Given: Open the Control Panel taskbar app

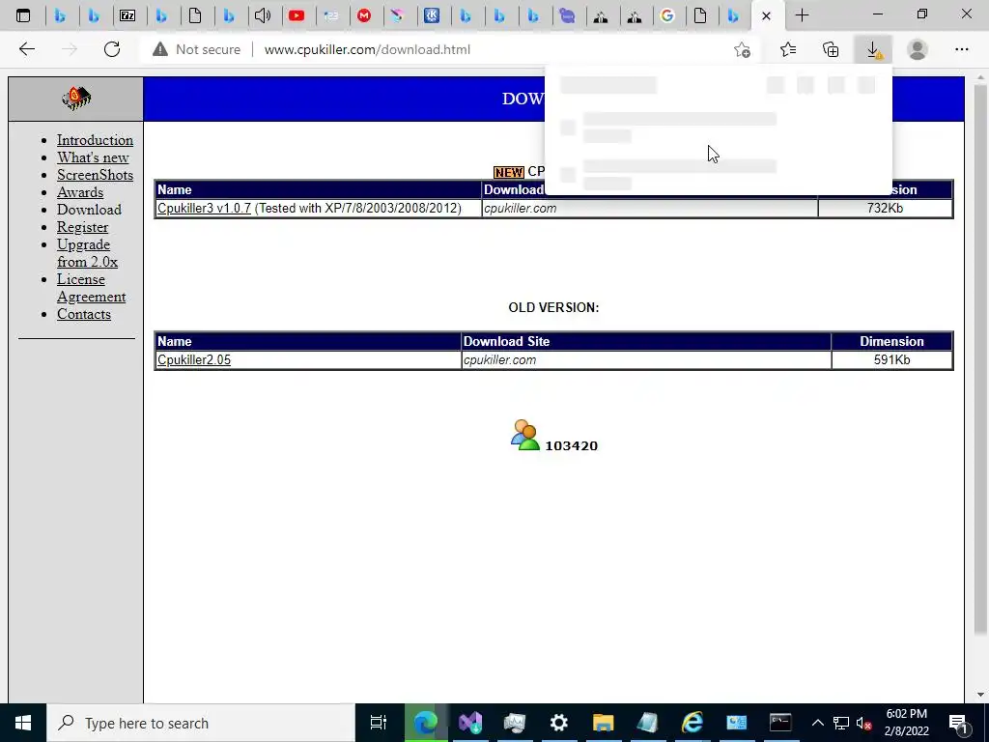Looking at the screenshot, I should click(736, 723).
